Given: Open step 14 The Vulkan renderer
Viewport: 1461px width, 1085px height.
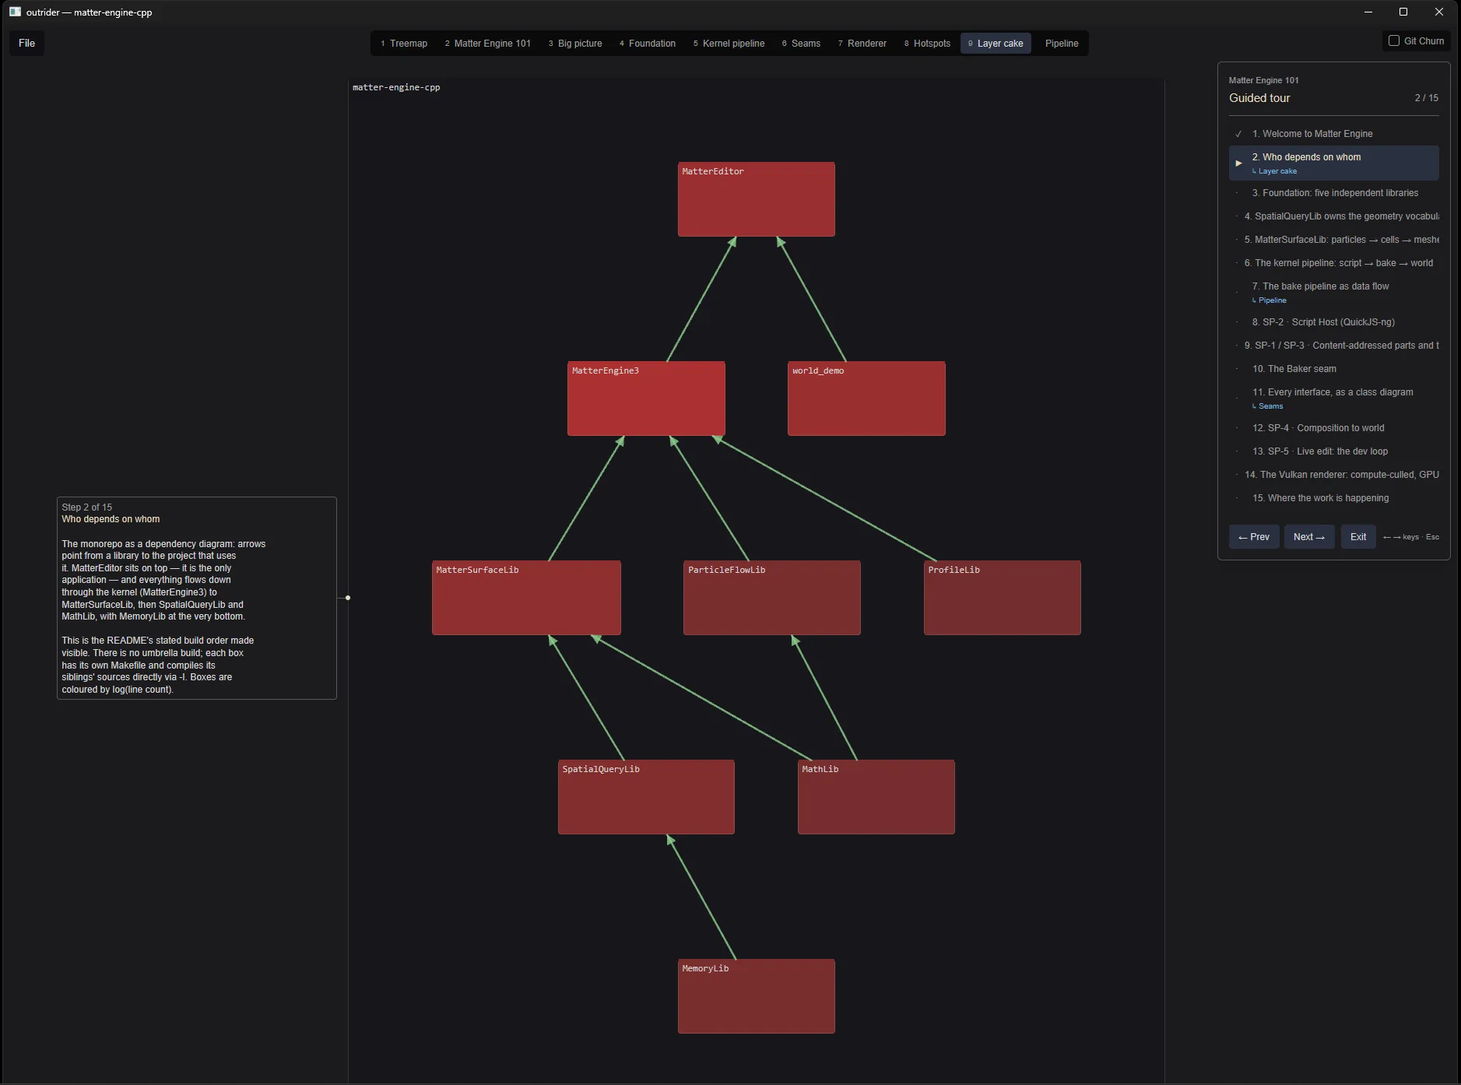Looking at the screenshot, I should coord(1334,475).
